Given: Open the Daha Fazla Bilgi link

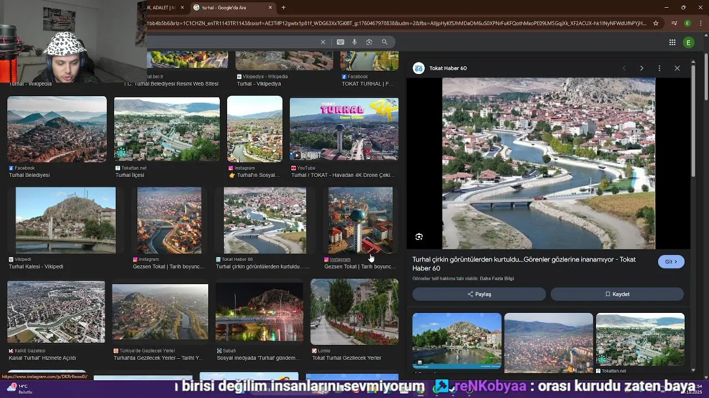Looking at the screenshot, I should click(497, 279).
